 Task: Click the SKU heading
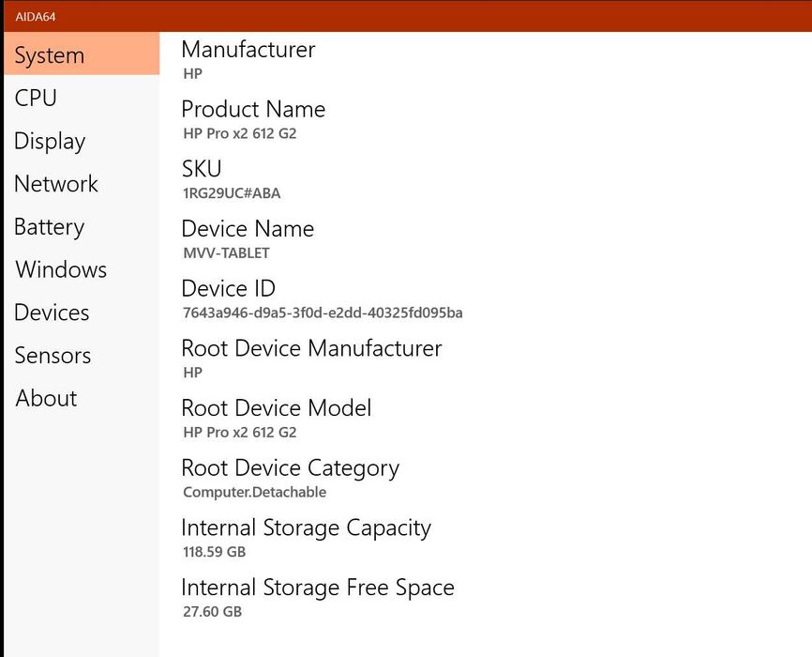point(202,169)
